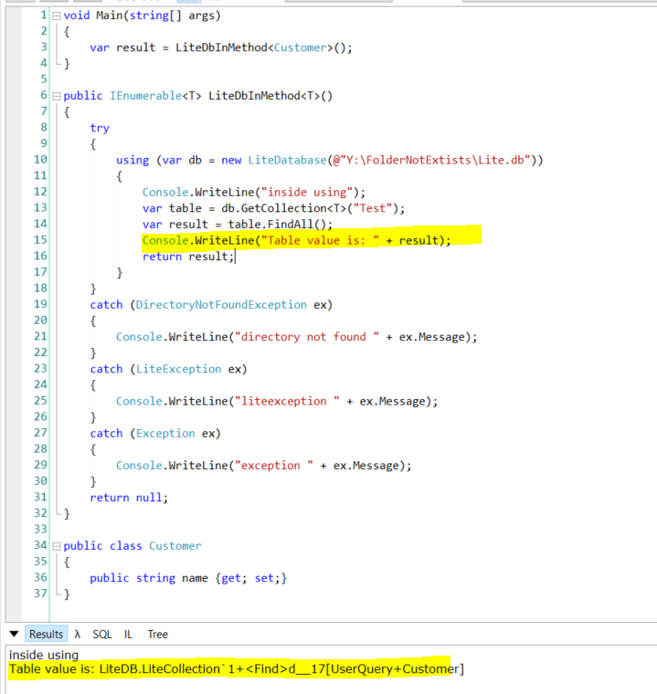Click the 'exception' WriteLine statement on line 29
The width and height of the screenshot is (657, 694).
tap(263, 466)
